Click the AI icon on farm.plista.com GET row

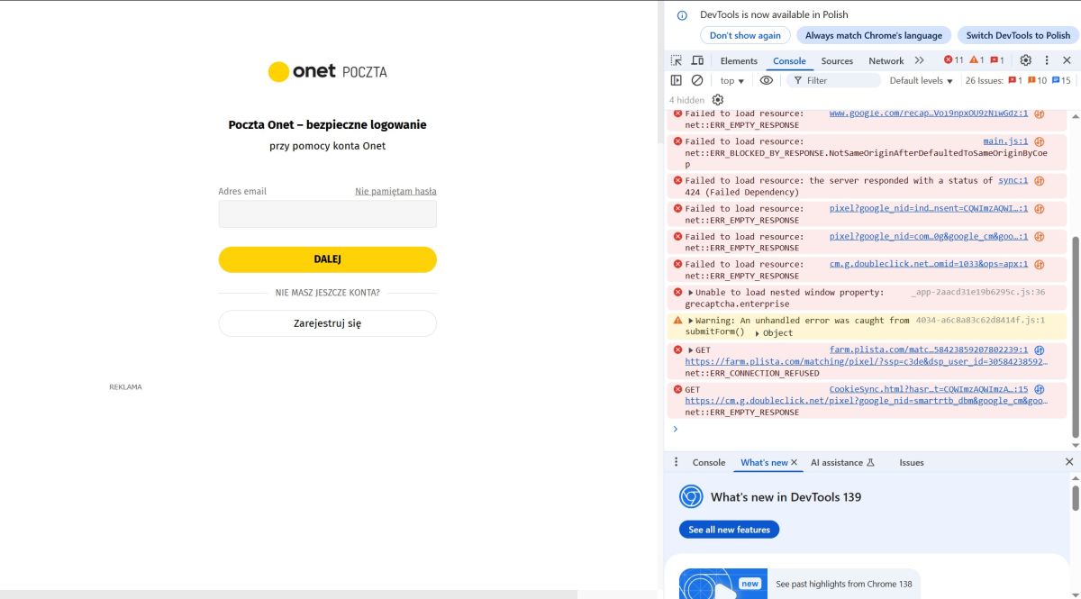click(x=1039, y=350)
